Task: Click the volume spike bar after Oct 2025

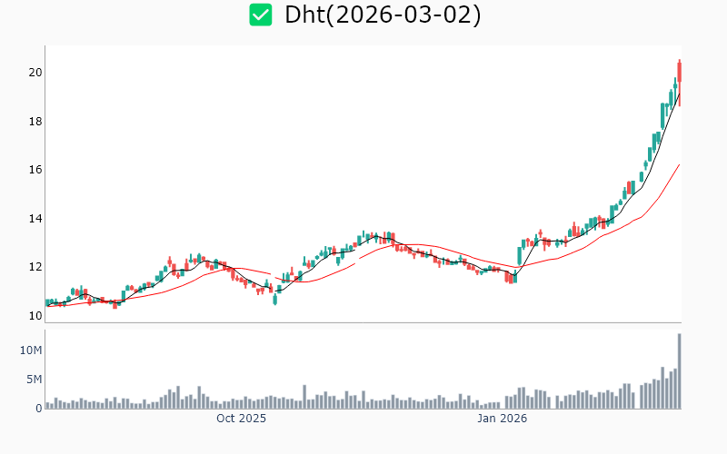Action: [304, 397]
